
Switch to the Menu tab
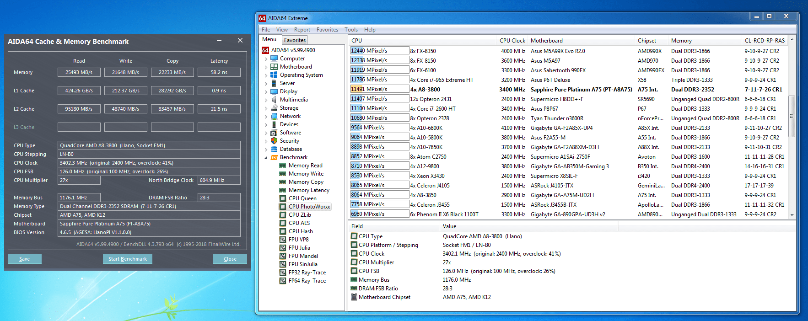(269, 39)
